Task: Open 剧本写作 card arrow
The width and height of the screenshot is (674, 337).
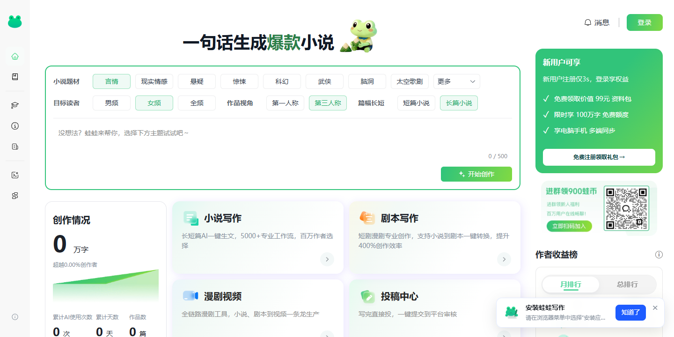Action: pos(504,259)
